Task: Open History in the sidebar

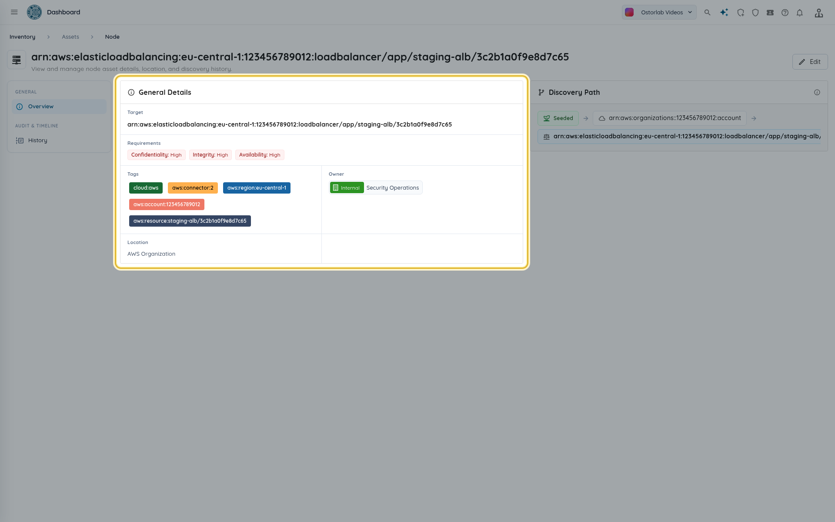Action: (59, 141)
